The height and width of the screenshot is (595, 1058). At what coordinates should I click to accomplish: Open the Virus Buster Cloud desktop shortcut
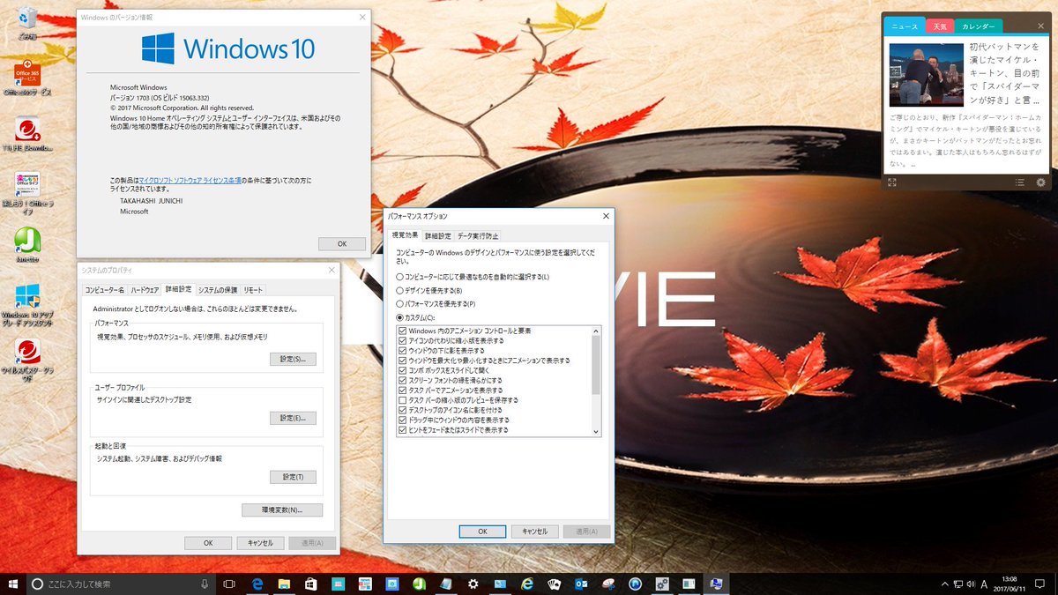[x=27, y=361]
